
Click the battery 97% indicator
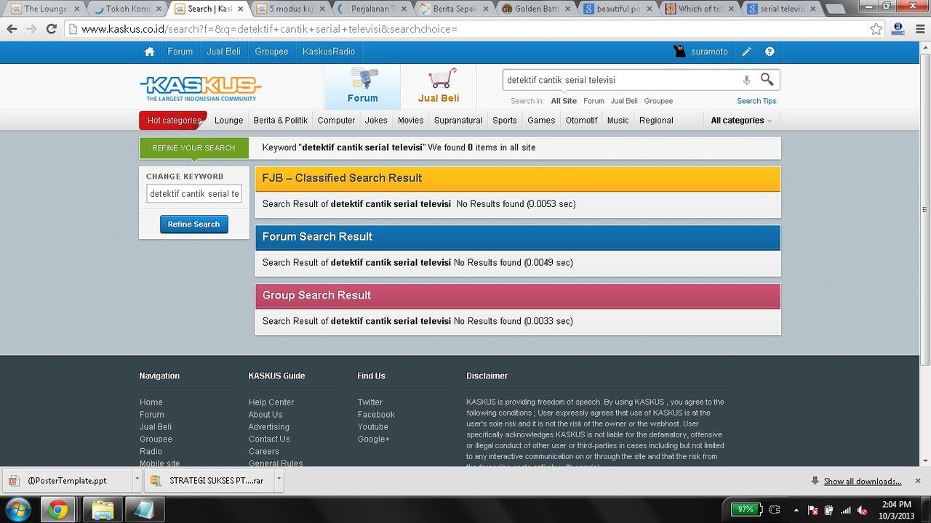(747, 509)
